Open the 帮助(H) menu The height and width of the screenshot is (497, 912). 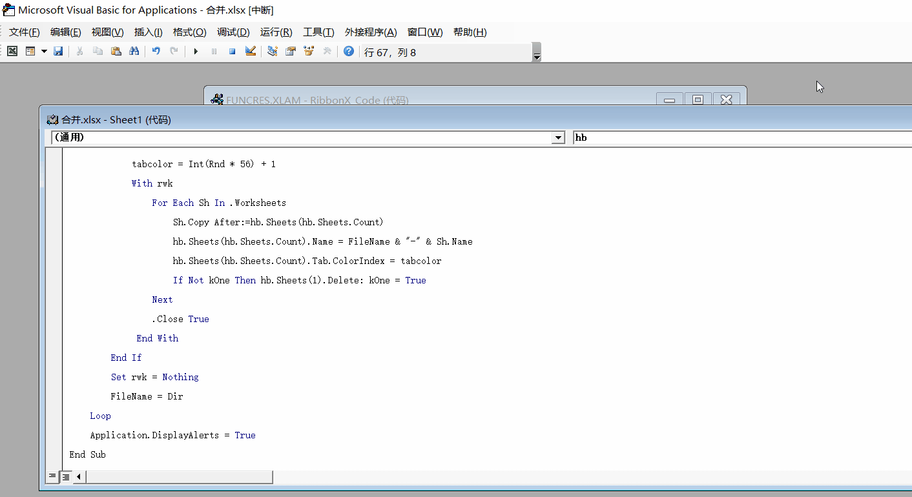click(470, 32)
